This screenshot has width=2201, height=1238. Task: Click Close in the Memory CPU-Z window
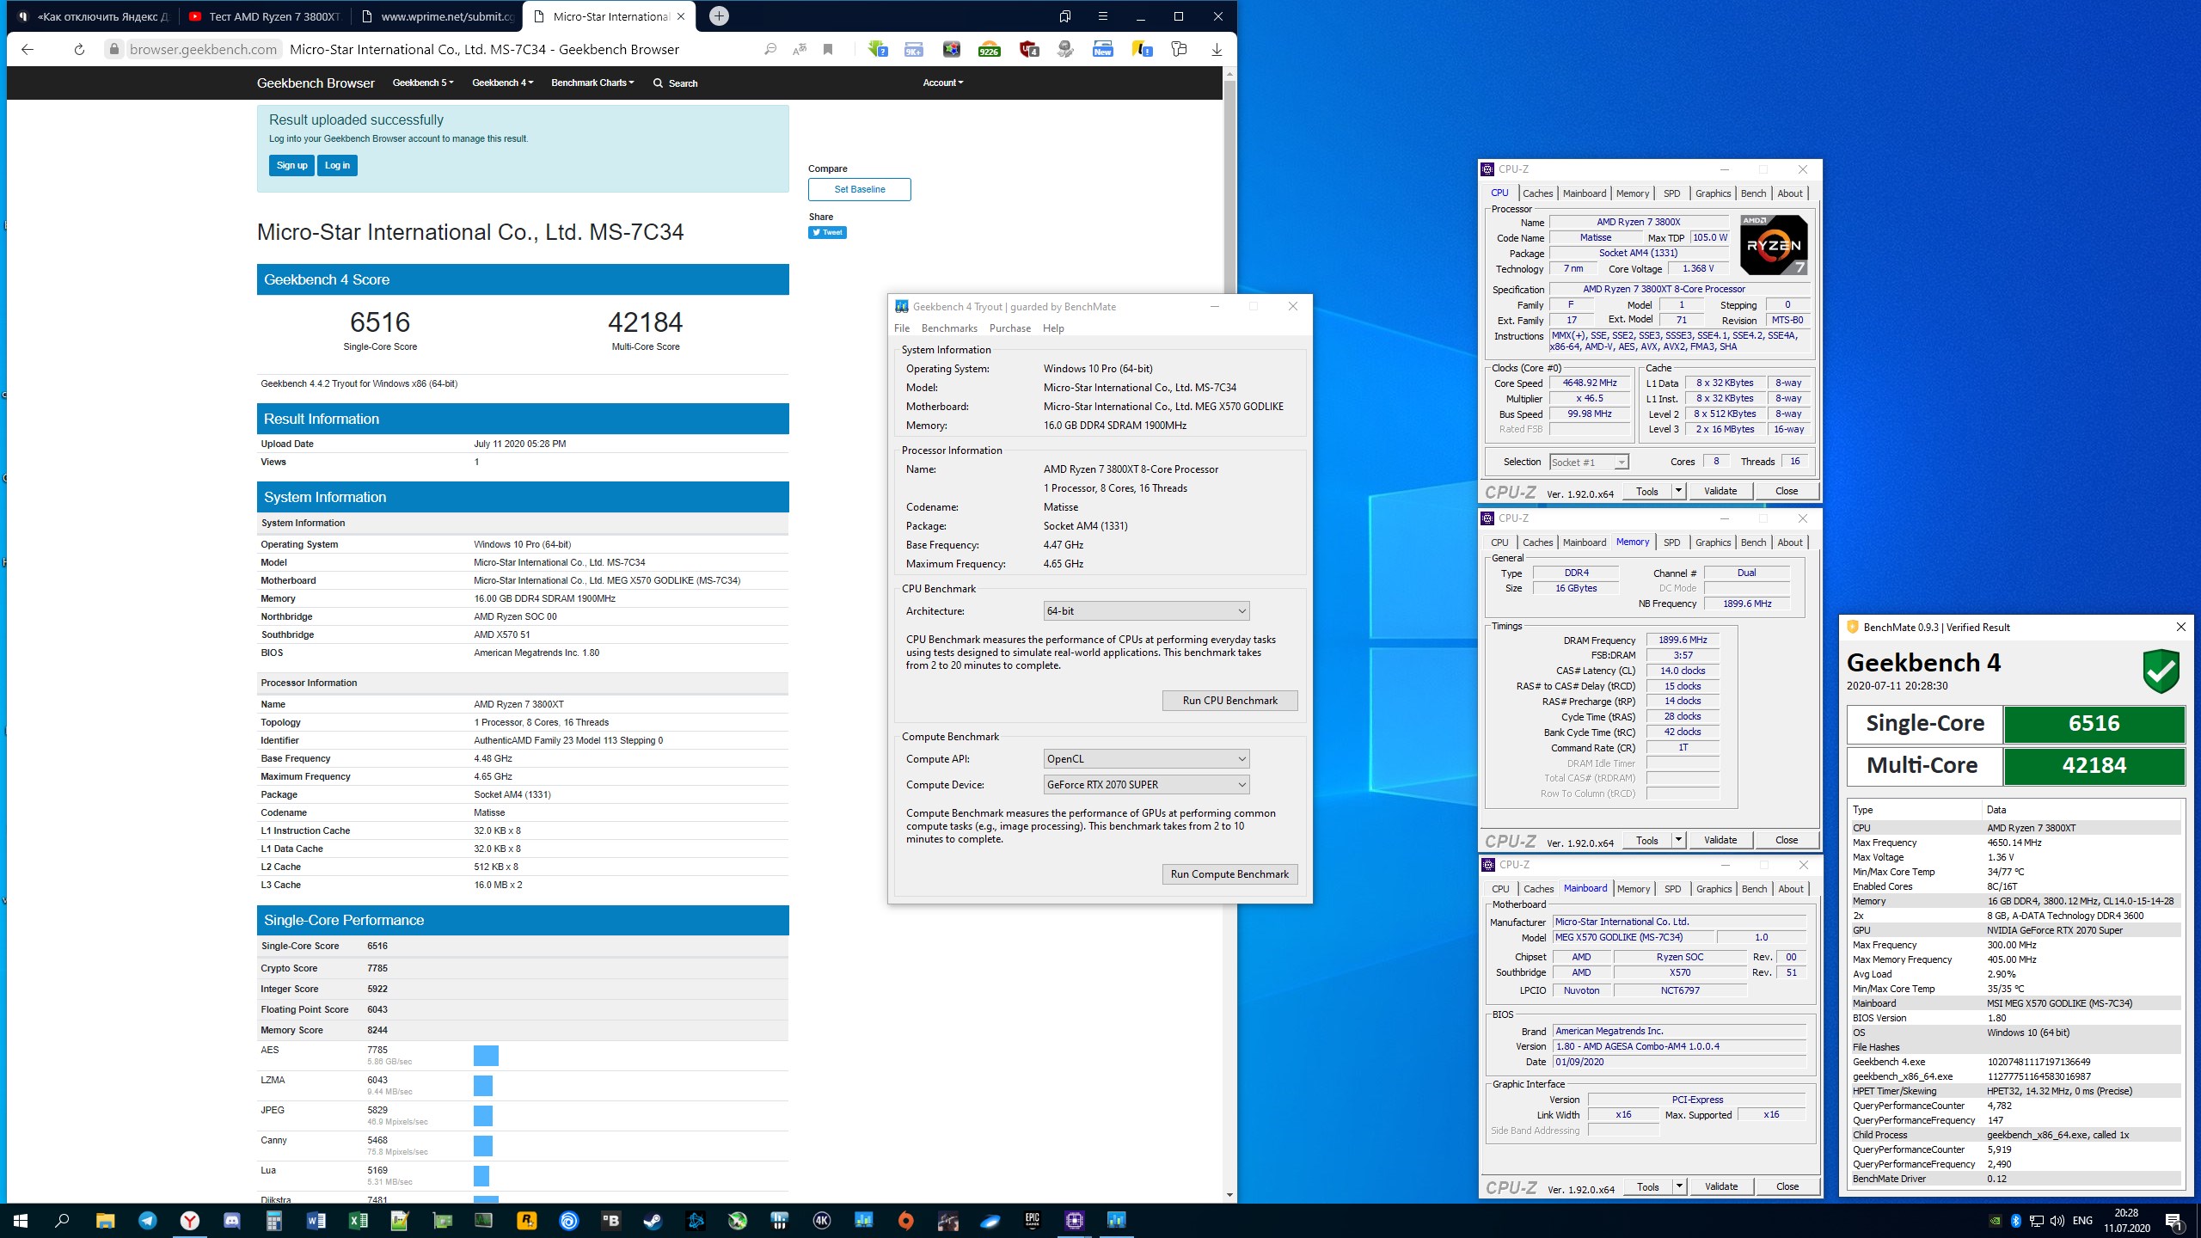click(1787, 840)
